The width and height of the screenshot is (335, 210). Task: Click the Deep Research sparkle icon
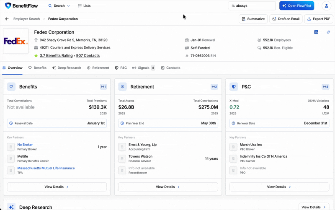(11, 207)
